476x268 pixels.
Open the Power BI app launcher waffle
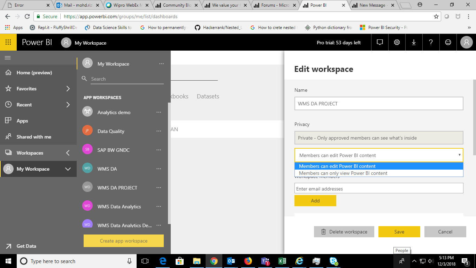[8, 42]
